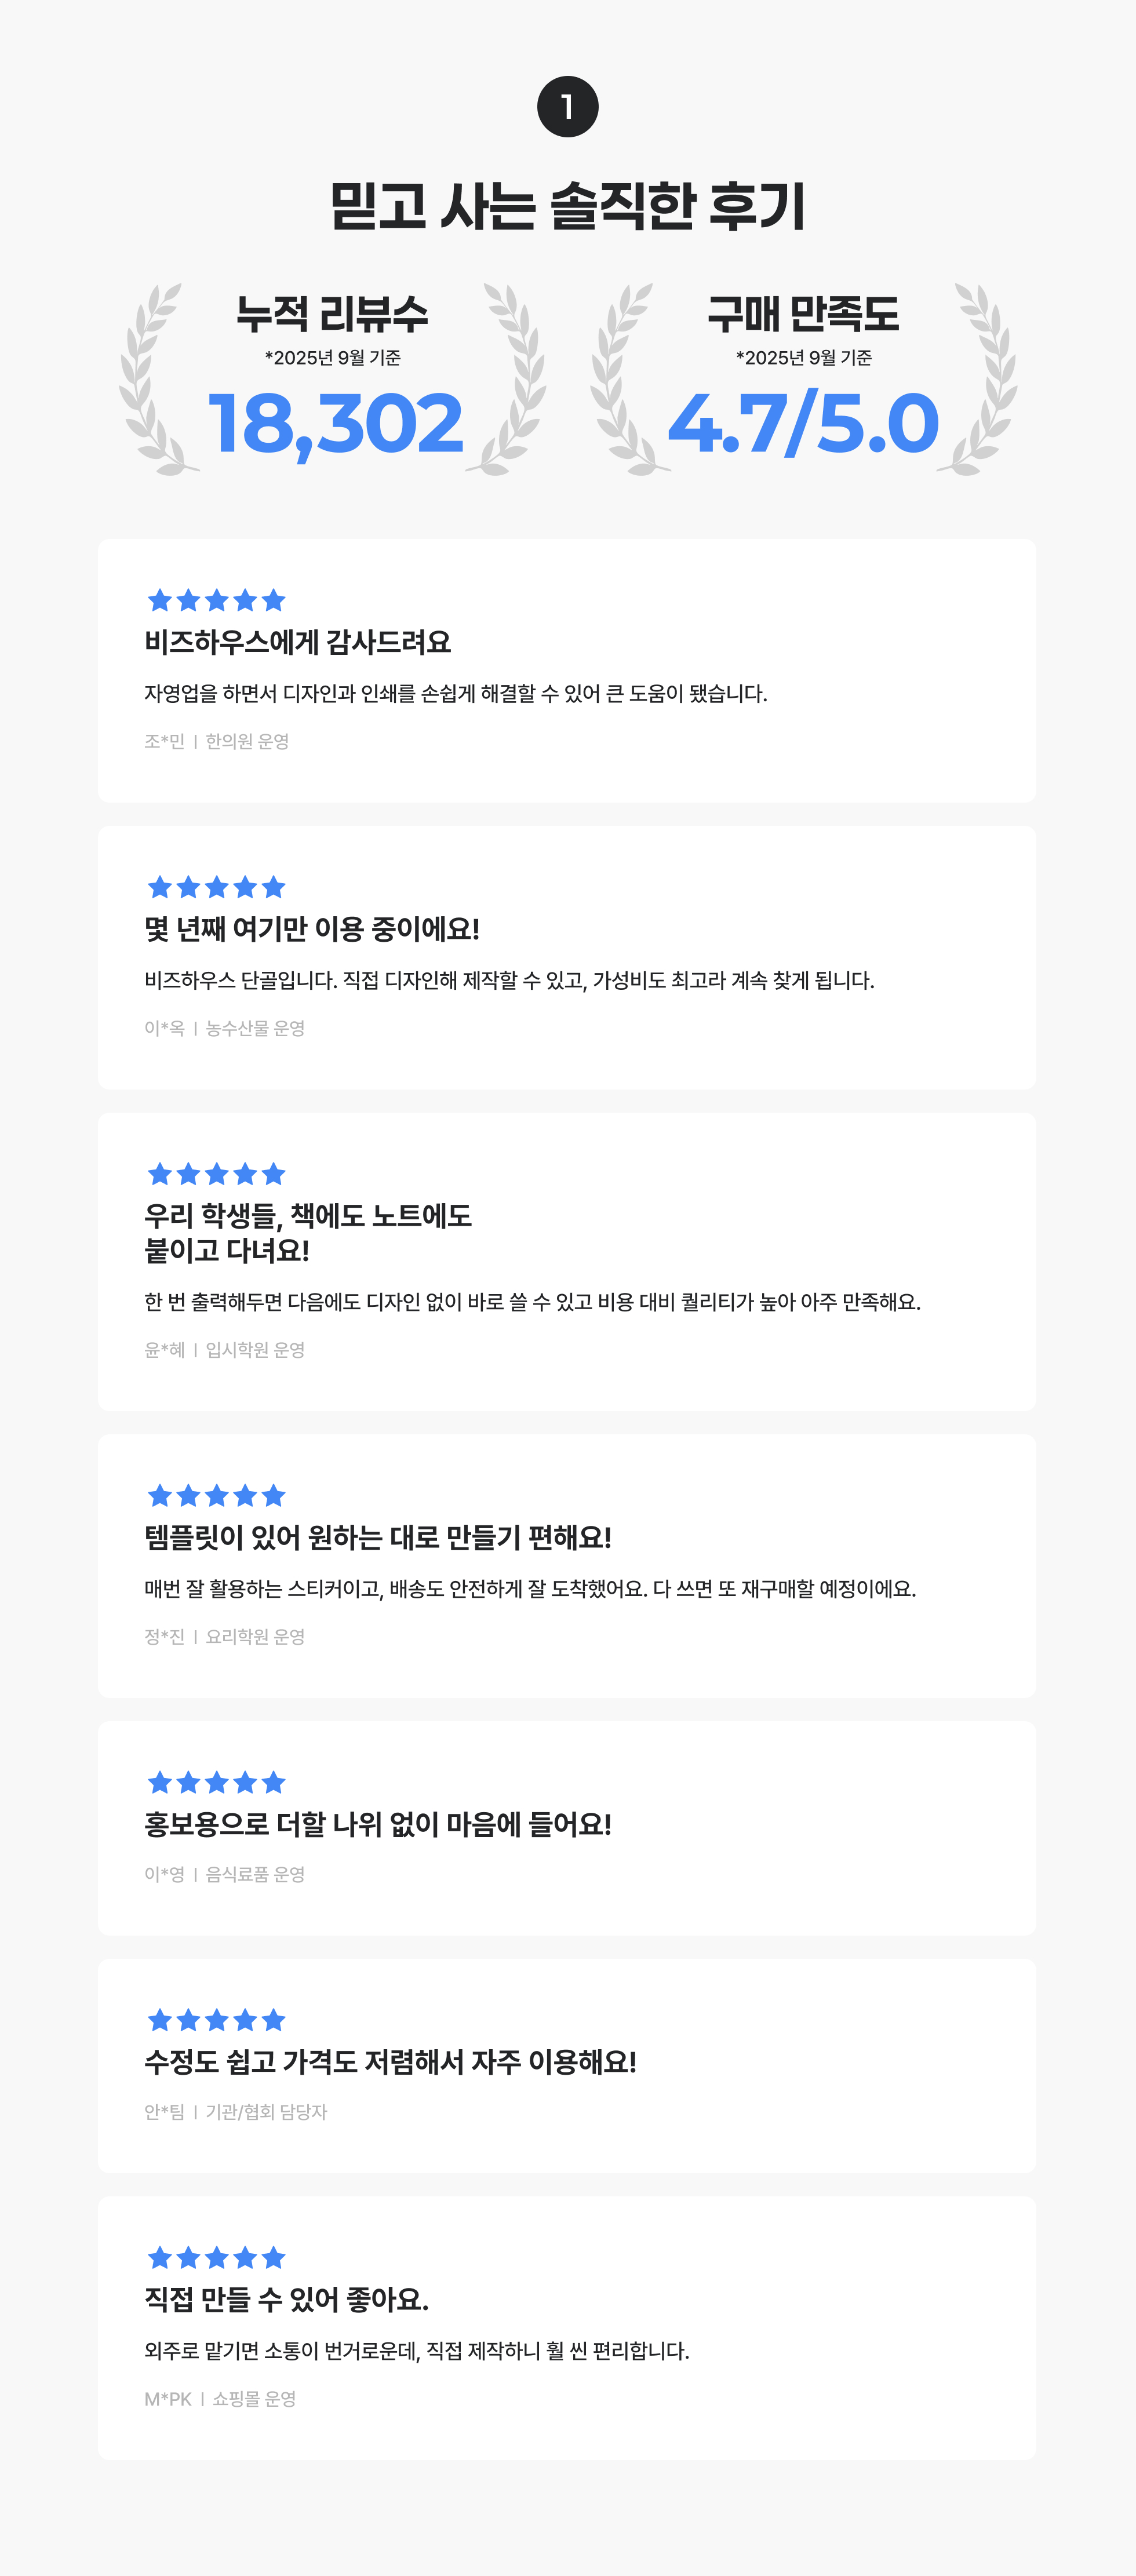Click the stars above 비즈하우스에게 감사드려요
1136x2576 pixels.
pos(216,600)
